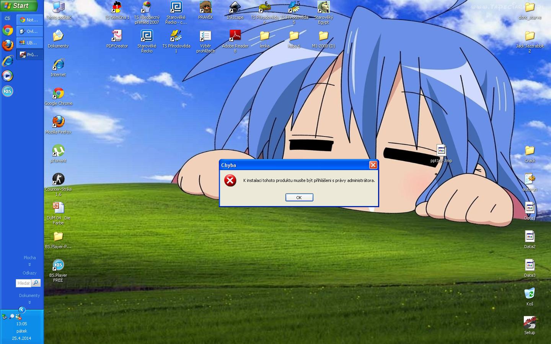Show hidden tray icons with the arrow
551x344 pixels.
click(22, 310)
